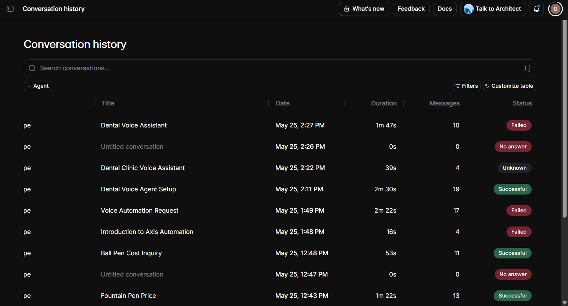Open Customize table options
This screenshot has width=568, height=306.
point(509,86)
